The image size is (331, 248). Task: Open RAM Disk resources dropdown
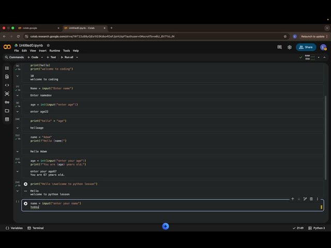(319, 57)
